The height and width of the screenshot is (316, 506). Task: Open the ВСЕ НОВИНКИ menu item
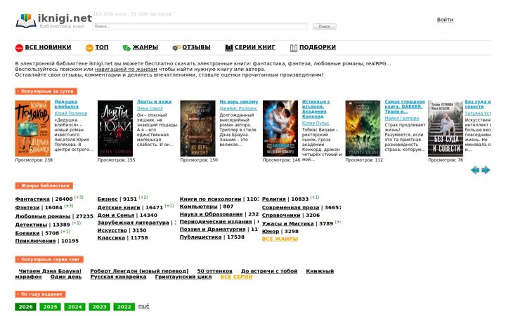pos(48,47)
